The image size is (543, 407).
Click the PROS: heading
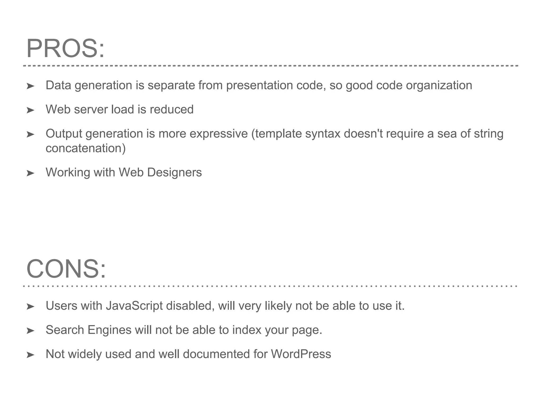[65, 49]
